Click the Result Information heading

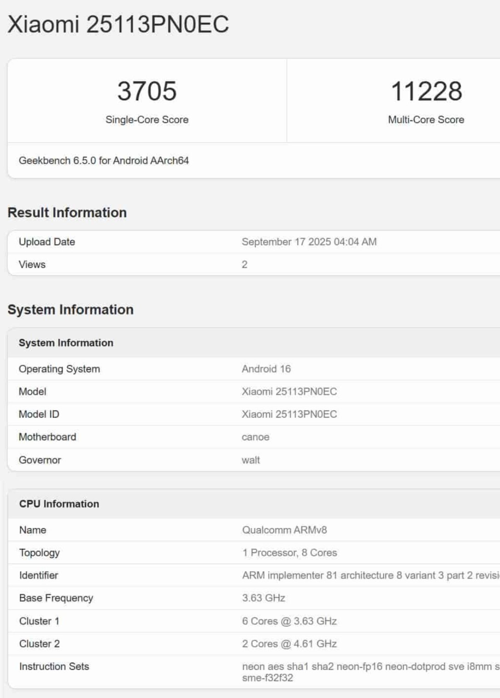(x=67, y=213)
